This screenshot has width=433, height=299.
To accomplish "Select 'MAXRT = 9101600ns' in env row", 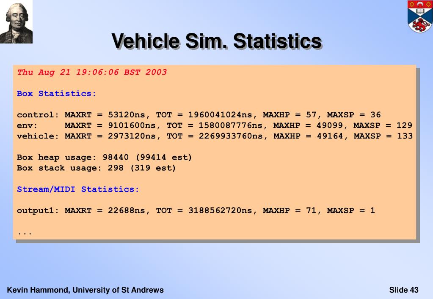I will coord(110,126).
